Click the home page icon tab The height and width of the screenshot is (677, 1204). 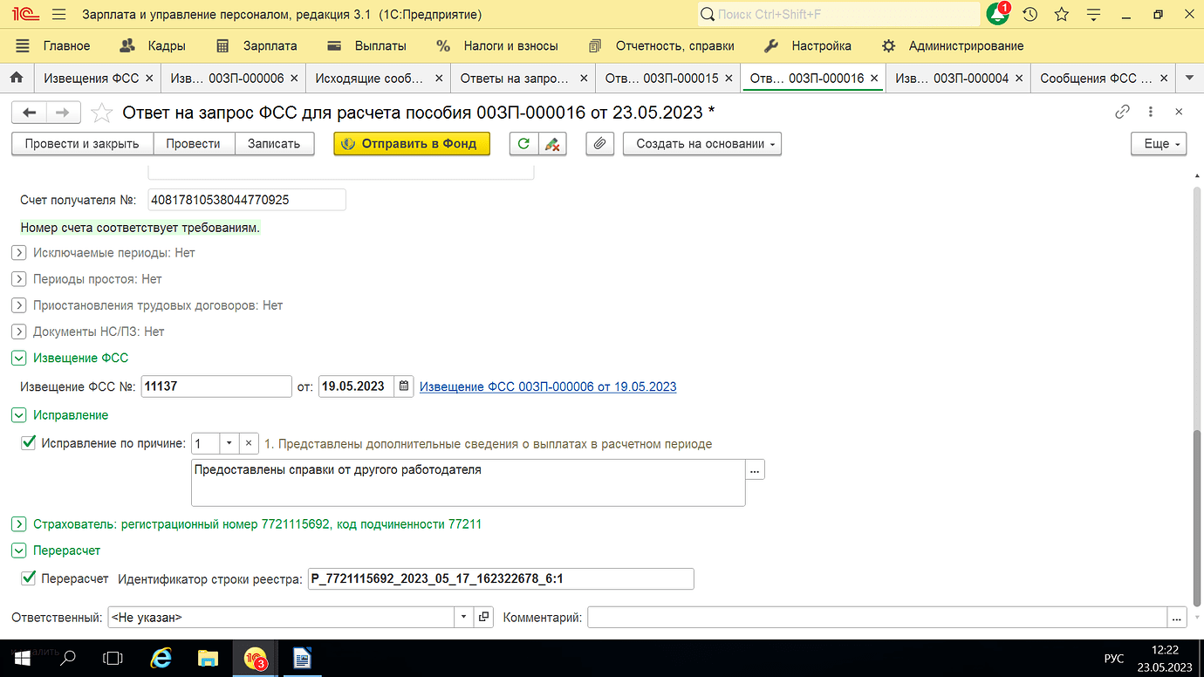tap(17, 78)
